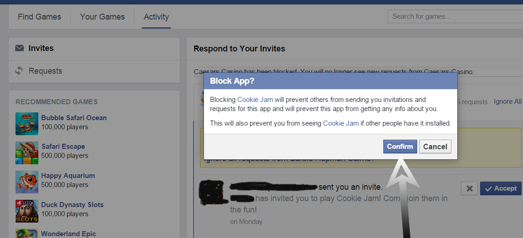The width and height of the screenshot is (523, 238).
Task: Click the Search for games field
Action: pos(454,16)
